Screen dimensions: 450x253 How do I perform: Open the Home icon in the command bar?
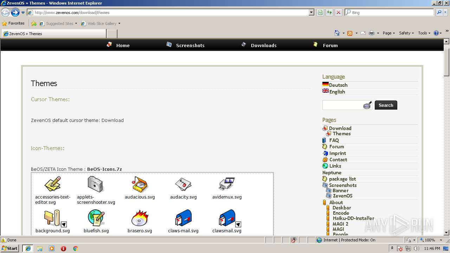(337, 33)
